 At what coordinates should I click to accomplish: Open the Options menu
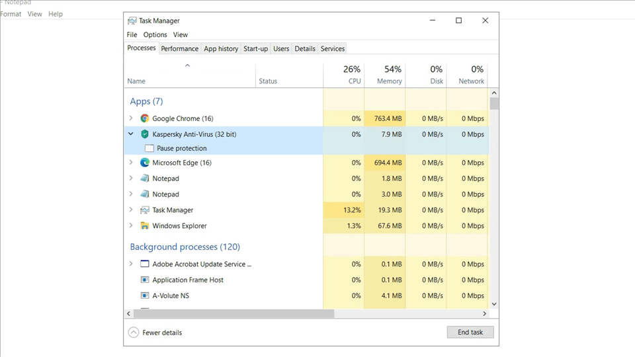(155, 35)
